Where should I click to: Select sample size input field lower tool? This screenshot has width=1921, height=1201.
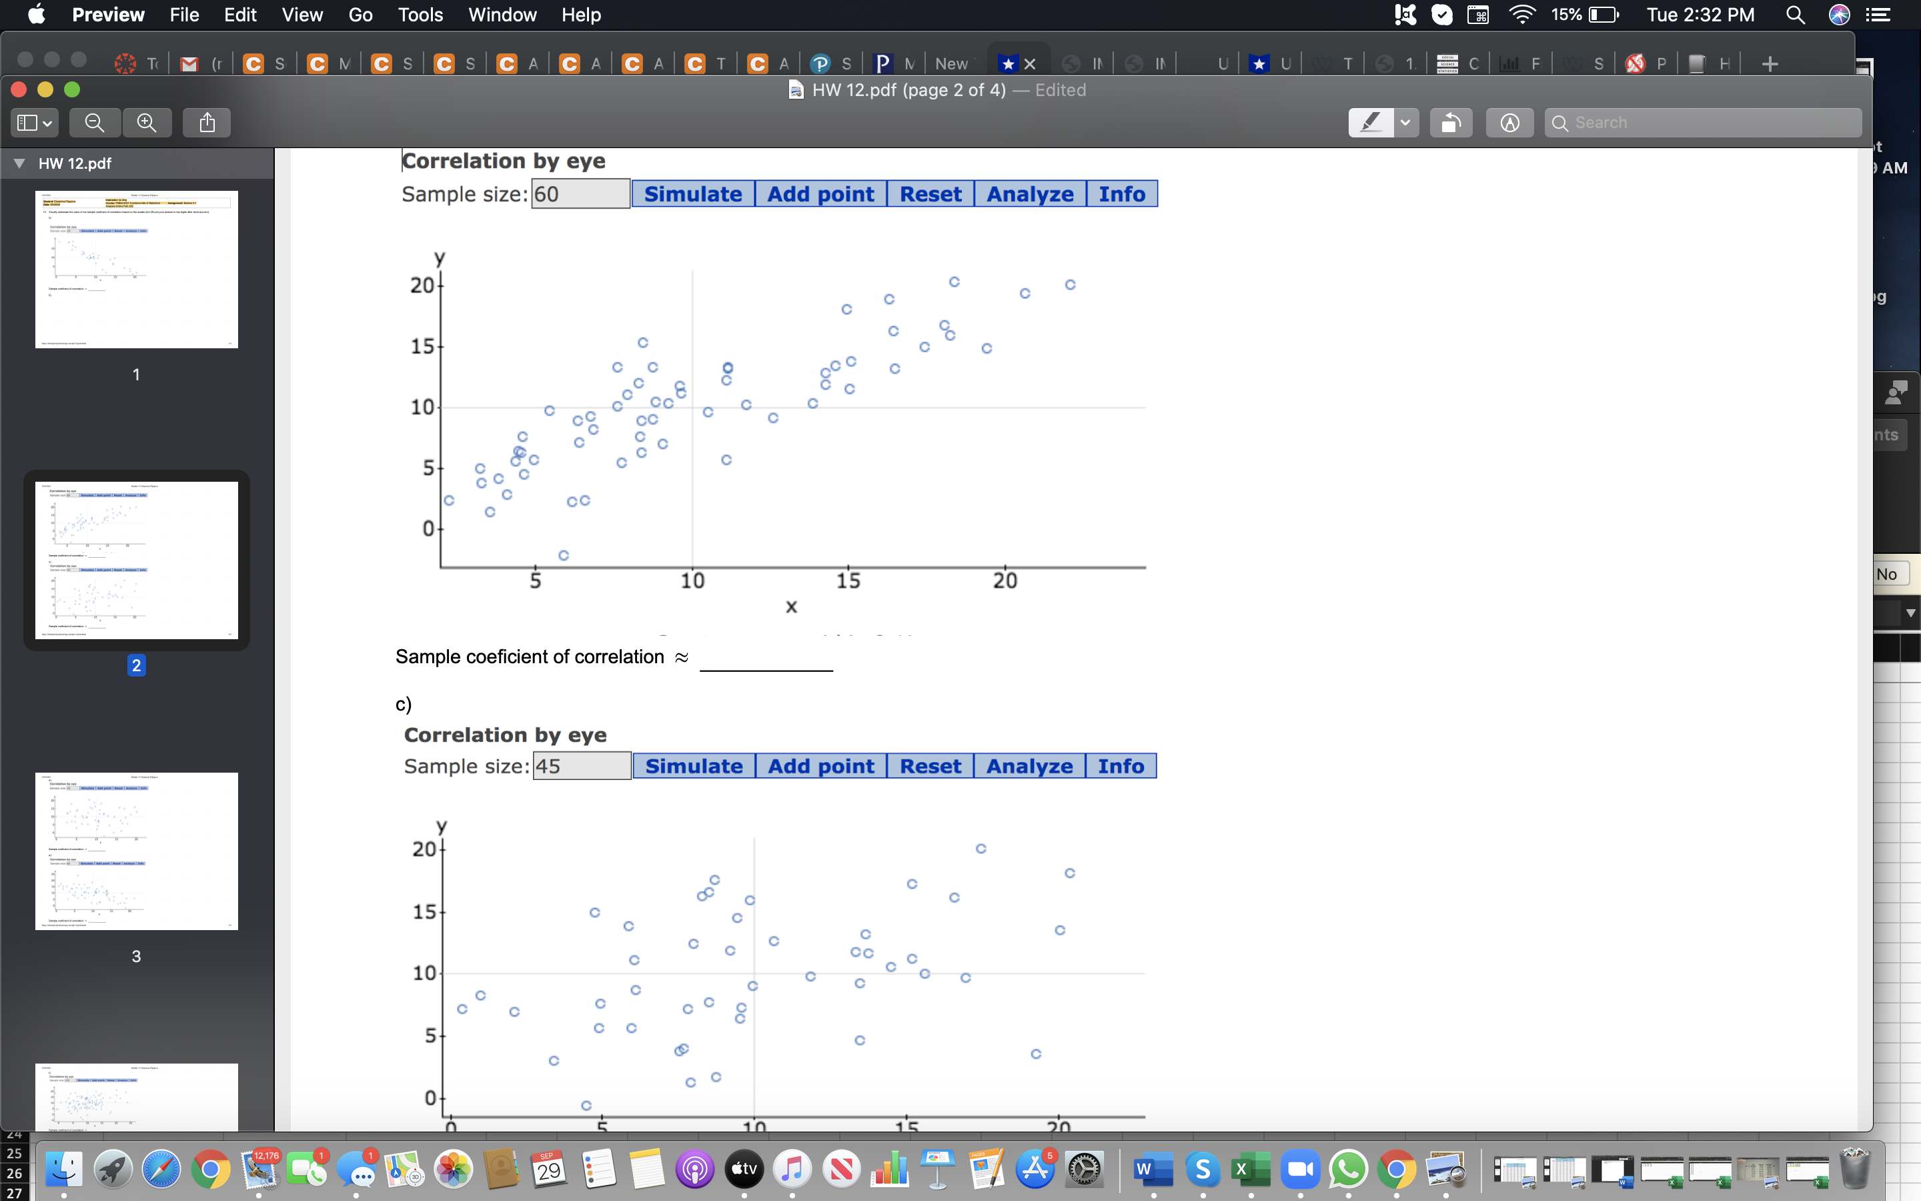(580, 765)
